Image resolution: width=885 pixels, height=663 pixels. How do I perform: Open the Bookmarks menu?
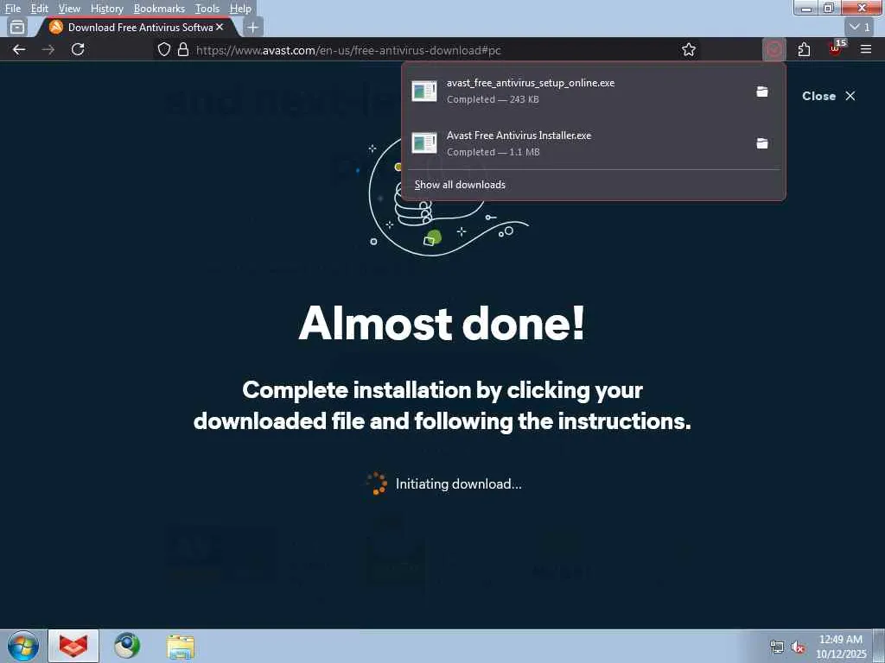tap(159, 9)
